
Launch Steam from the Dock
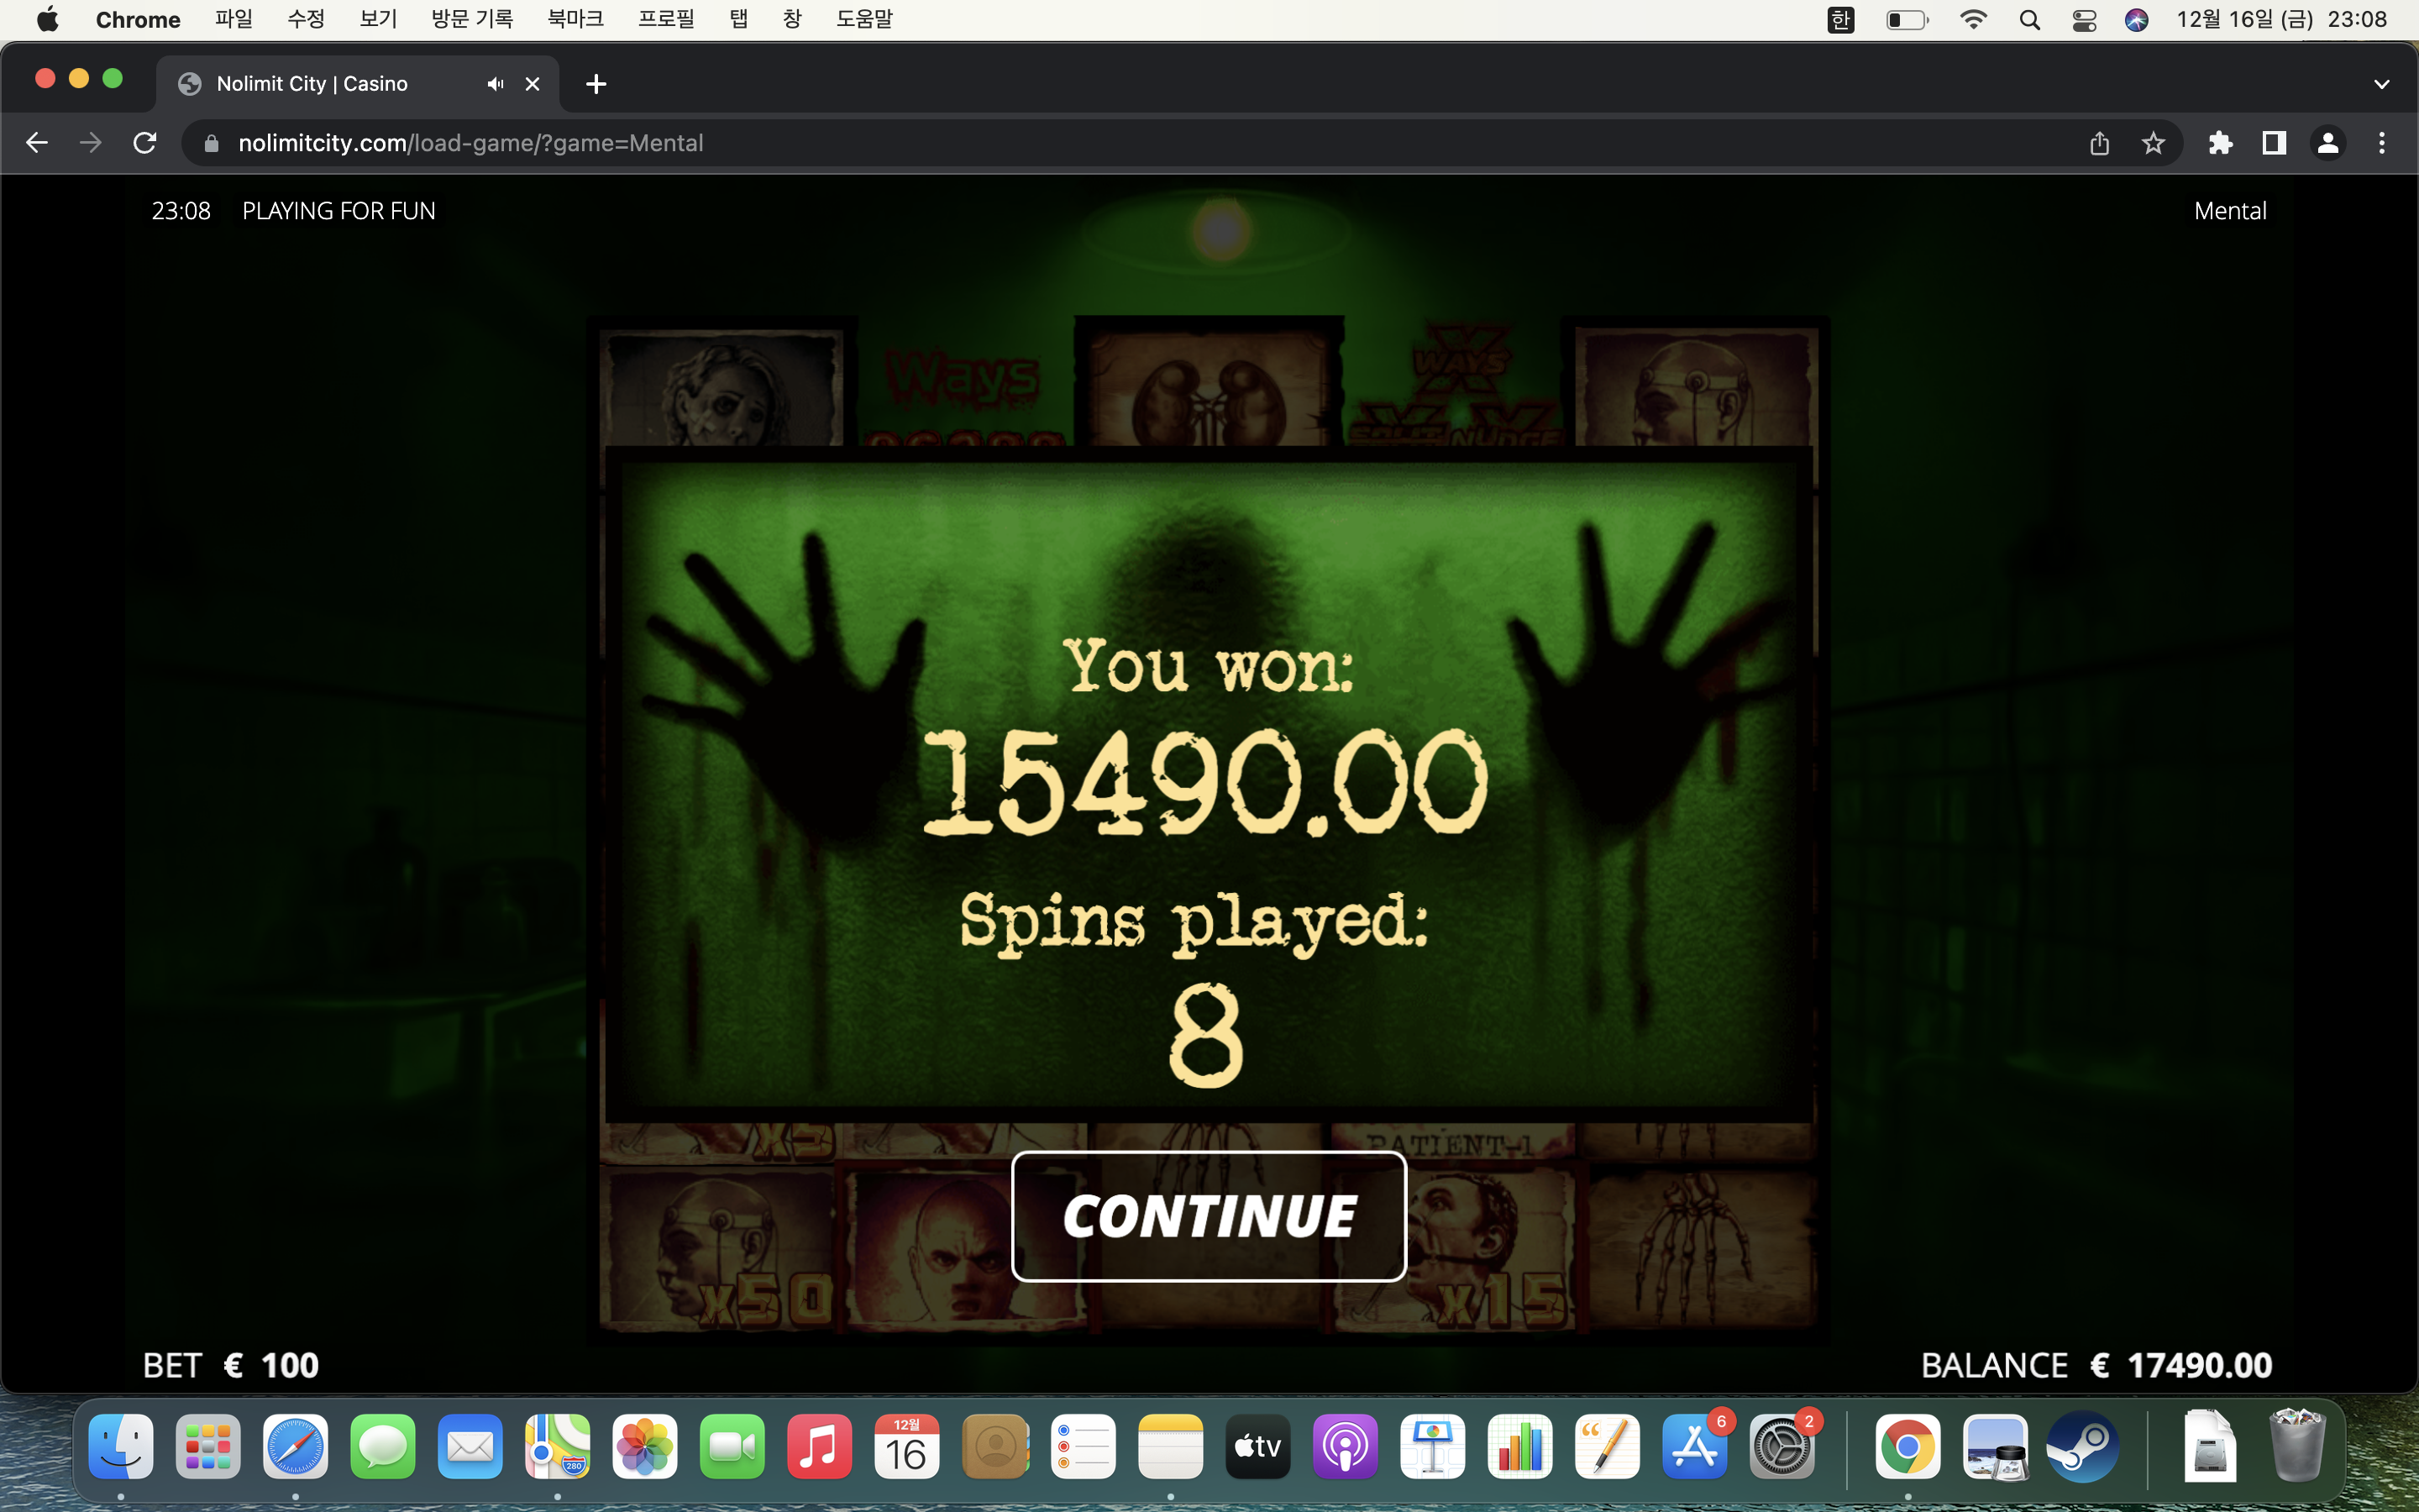(2082, 1446)
